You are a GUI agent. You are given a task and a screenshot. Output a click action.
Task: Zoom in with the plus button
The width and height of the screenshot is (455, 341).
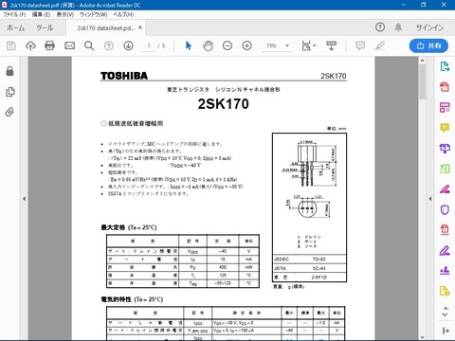[246, 45]
